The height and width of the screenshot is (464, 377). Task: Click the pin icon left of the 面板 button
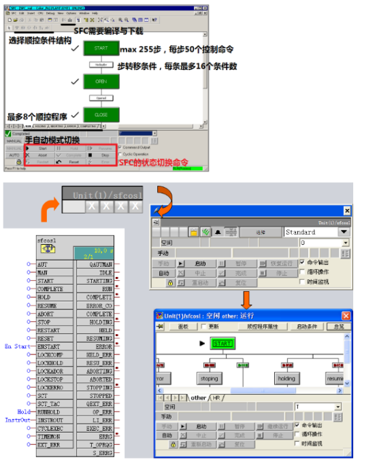160,327
